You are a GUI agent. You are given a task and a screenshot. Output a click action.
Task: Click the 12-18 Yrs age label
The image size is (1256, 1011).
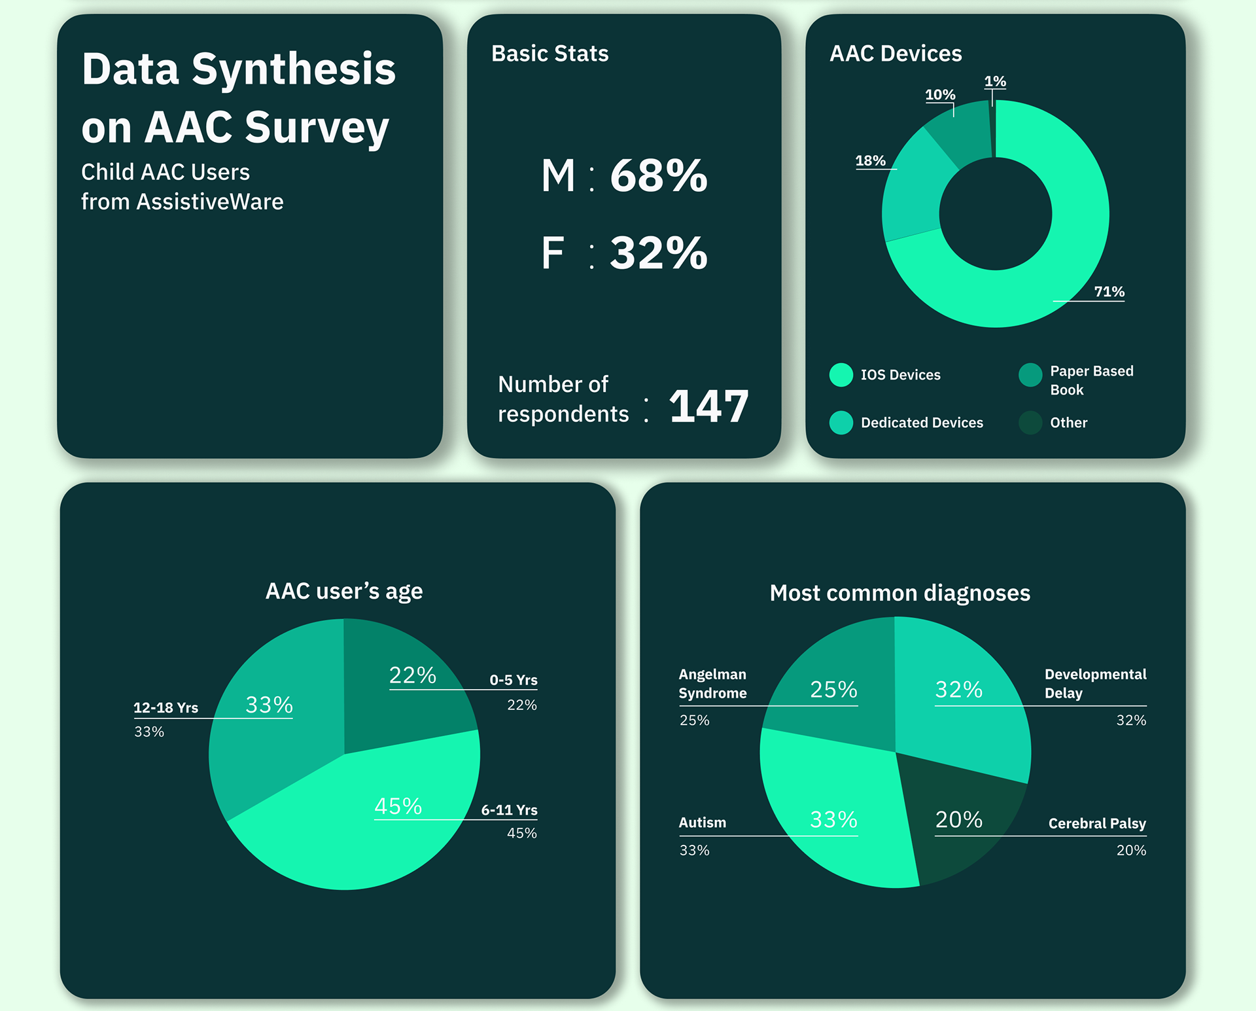(166, 708)
